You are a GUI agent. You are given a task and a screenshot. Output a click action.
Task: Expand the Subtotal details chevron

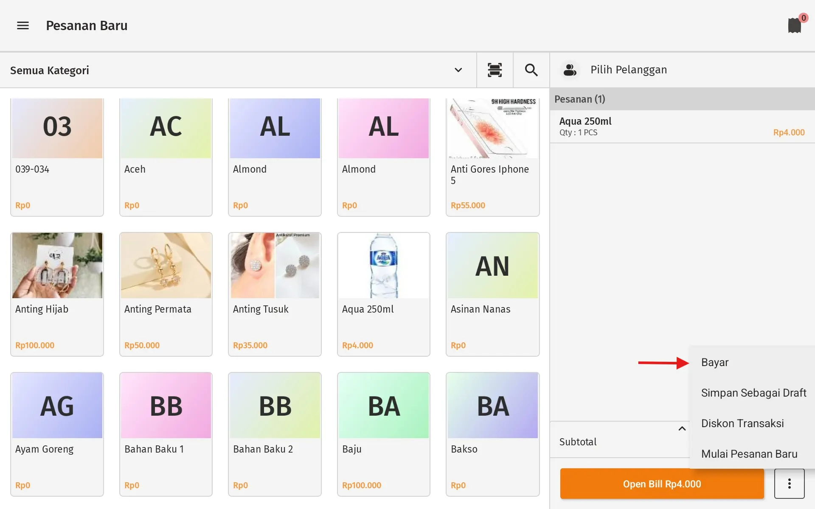click(682, 428)
